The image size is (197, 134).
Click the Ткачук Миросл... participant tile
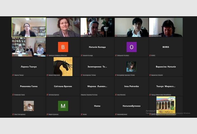click(166, 86)
